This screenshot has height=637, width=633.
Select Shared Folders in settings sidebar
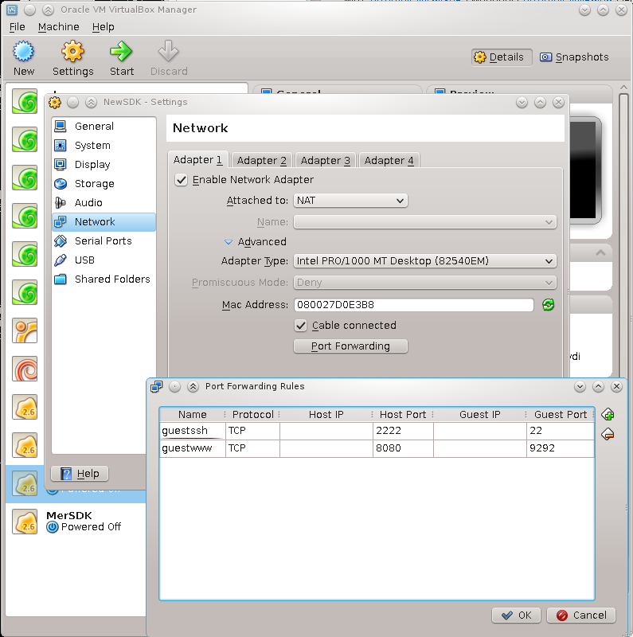(104, 279)
